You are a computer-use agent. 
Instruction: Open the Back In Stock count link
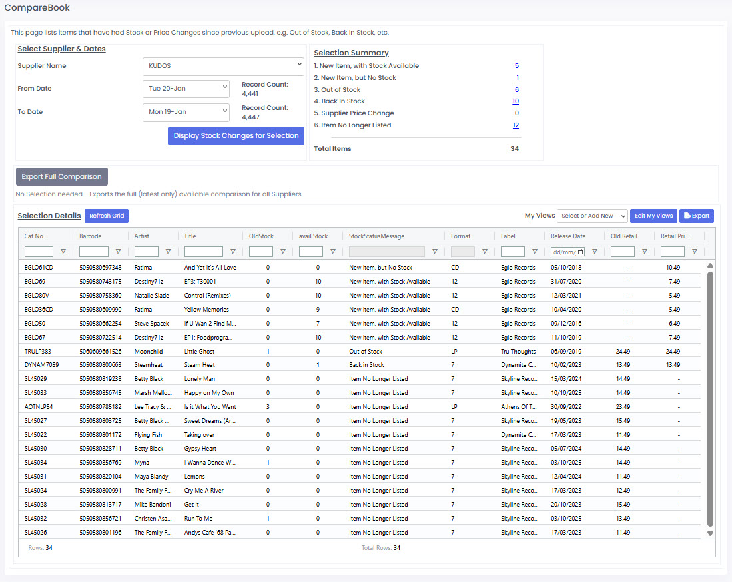[x=516, y=101]
